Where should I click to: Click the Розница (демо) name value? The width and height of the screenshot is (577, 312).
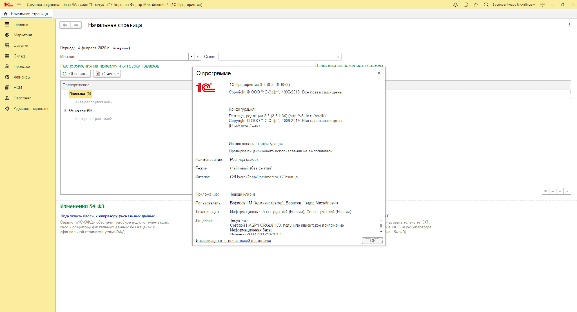[244, 160]
